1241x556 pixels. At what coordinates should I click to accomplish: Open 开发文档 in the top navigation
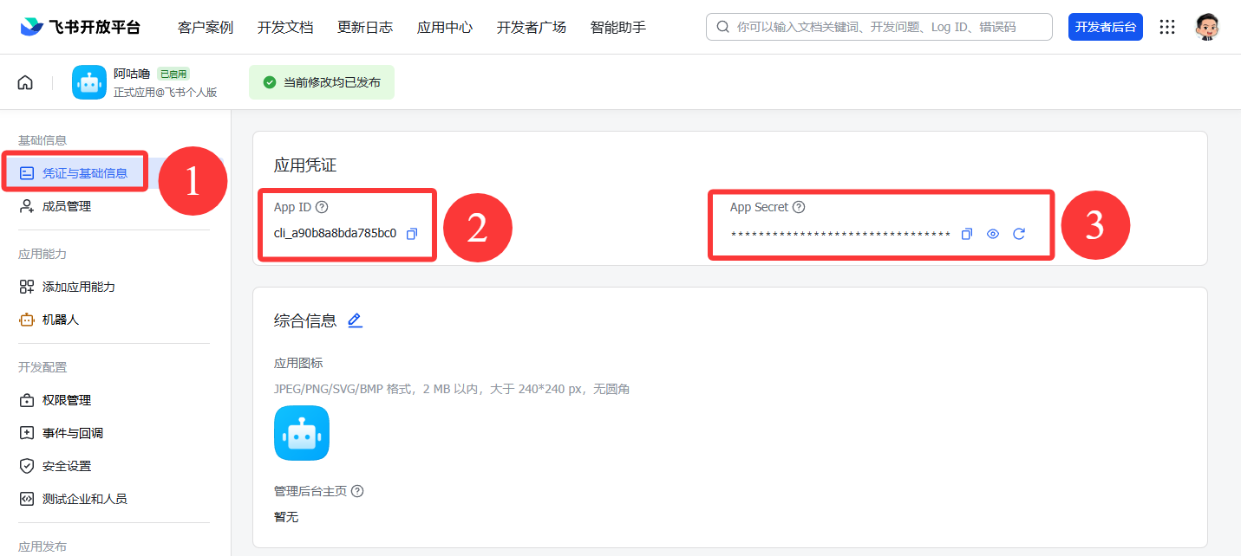[x=285, y=27]
